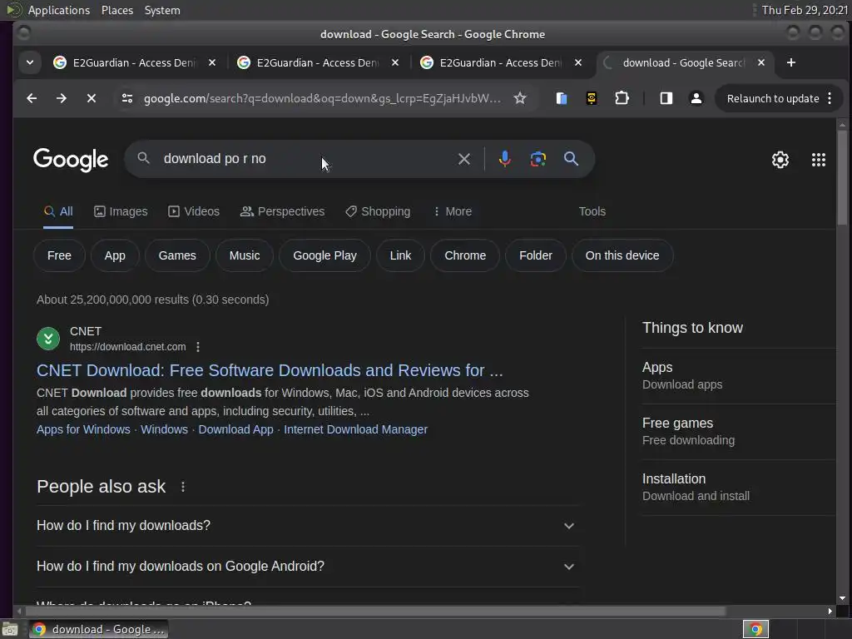Click the vertical page scrollbar thumb
852x639 pixels.
(842, 177)
